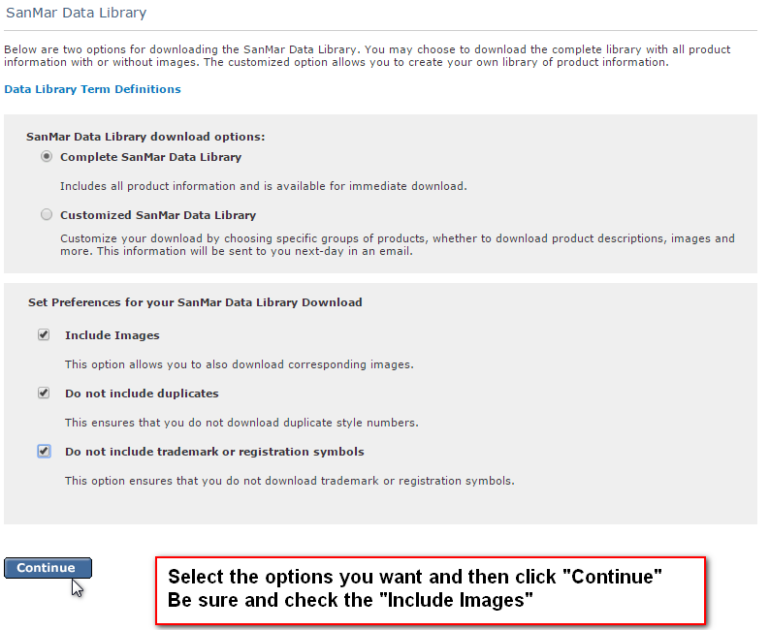The height and width of the screenshot is (630, 770).
Task: Click the "duplicate style numbers" description text
Action: tap(241, 423)
